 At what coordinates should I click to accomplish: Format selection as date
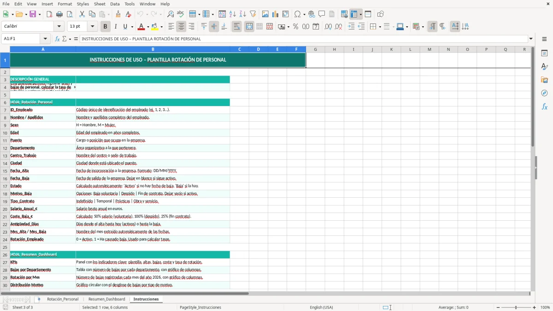click(316, 27)
